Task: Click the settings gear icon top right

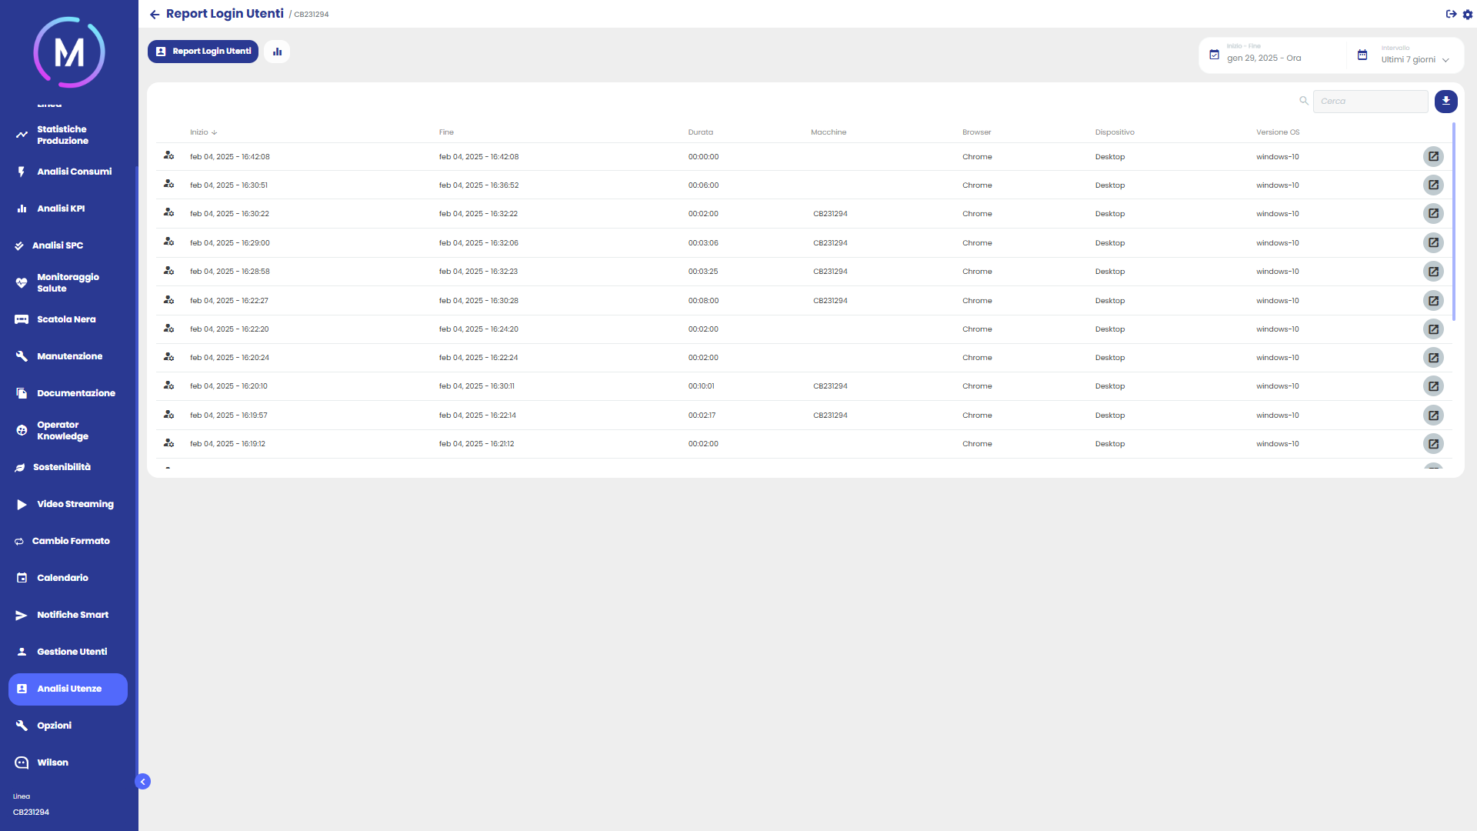Action: 1468,14
